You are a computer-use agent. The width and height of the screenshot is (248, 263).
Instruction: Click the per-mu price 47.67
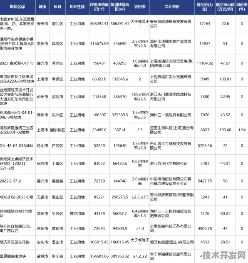click(x=225, y=63)
